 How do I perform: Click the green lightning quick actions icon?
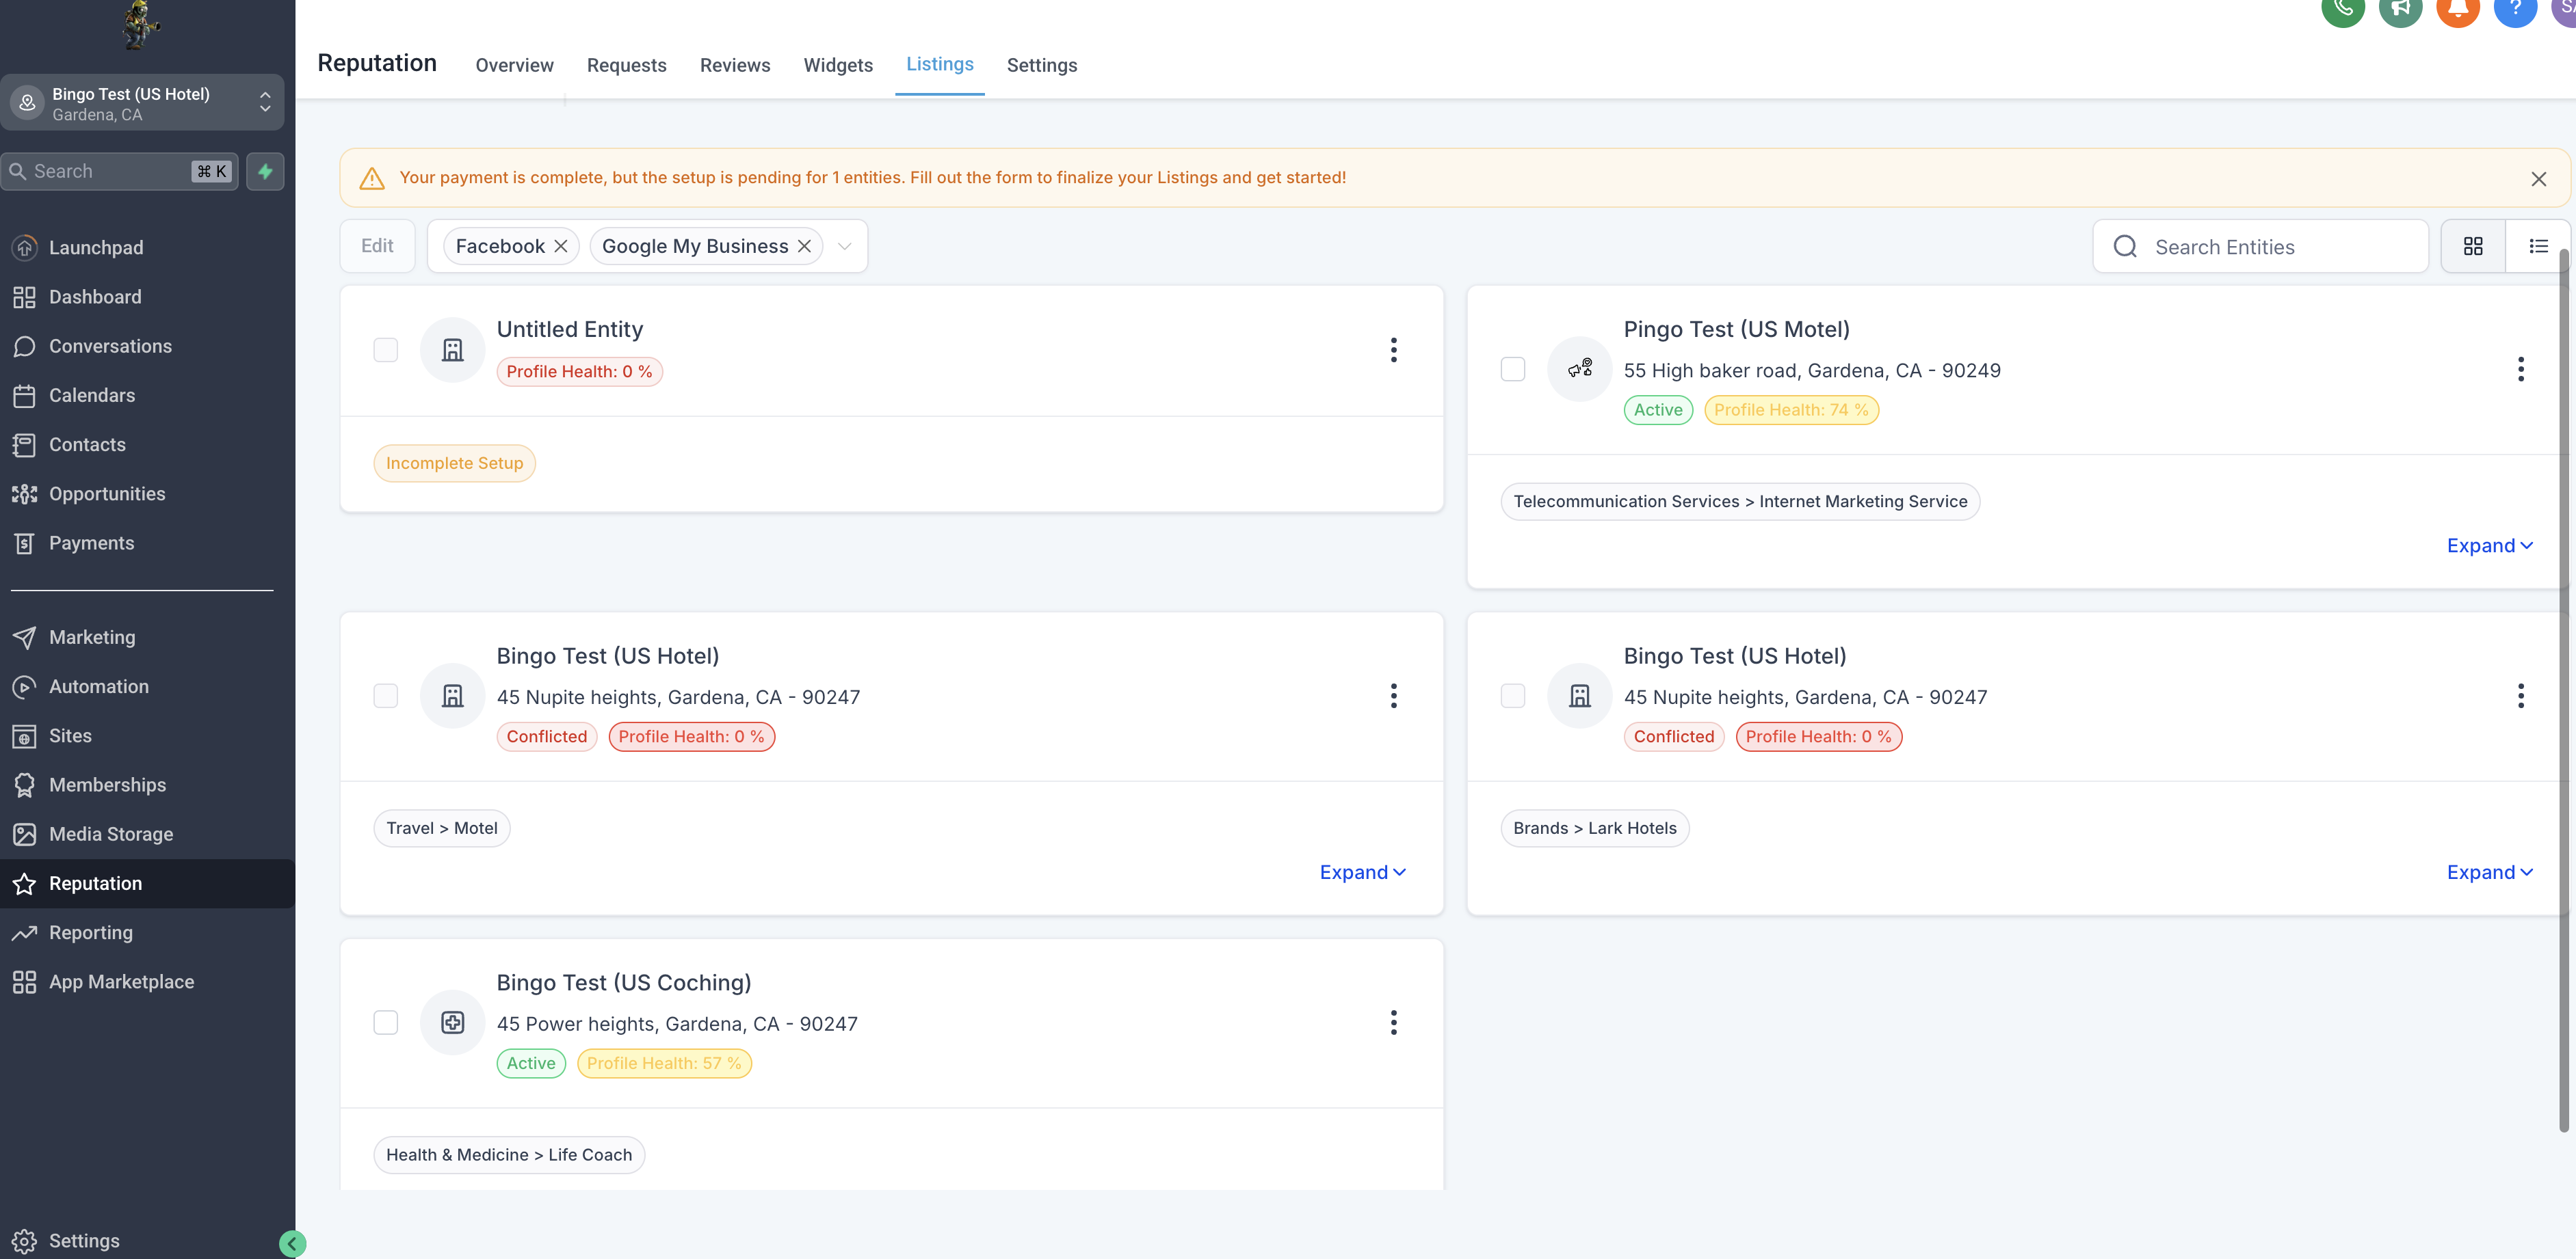265,171
